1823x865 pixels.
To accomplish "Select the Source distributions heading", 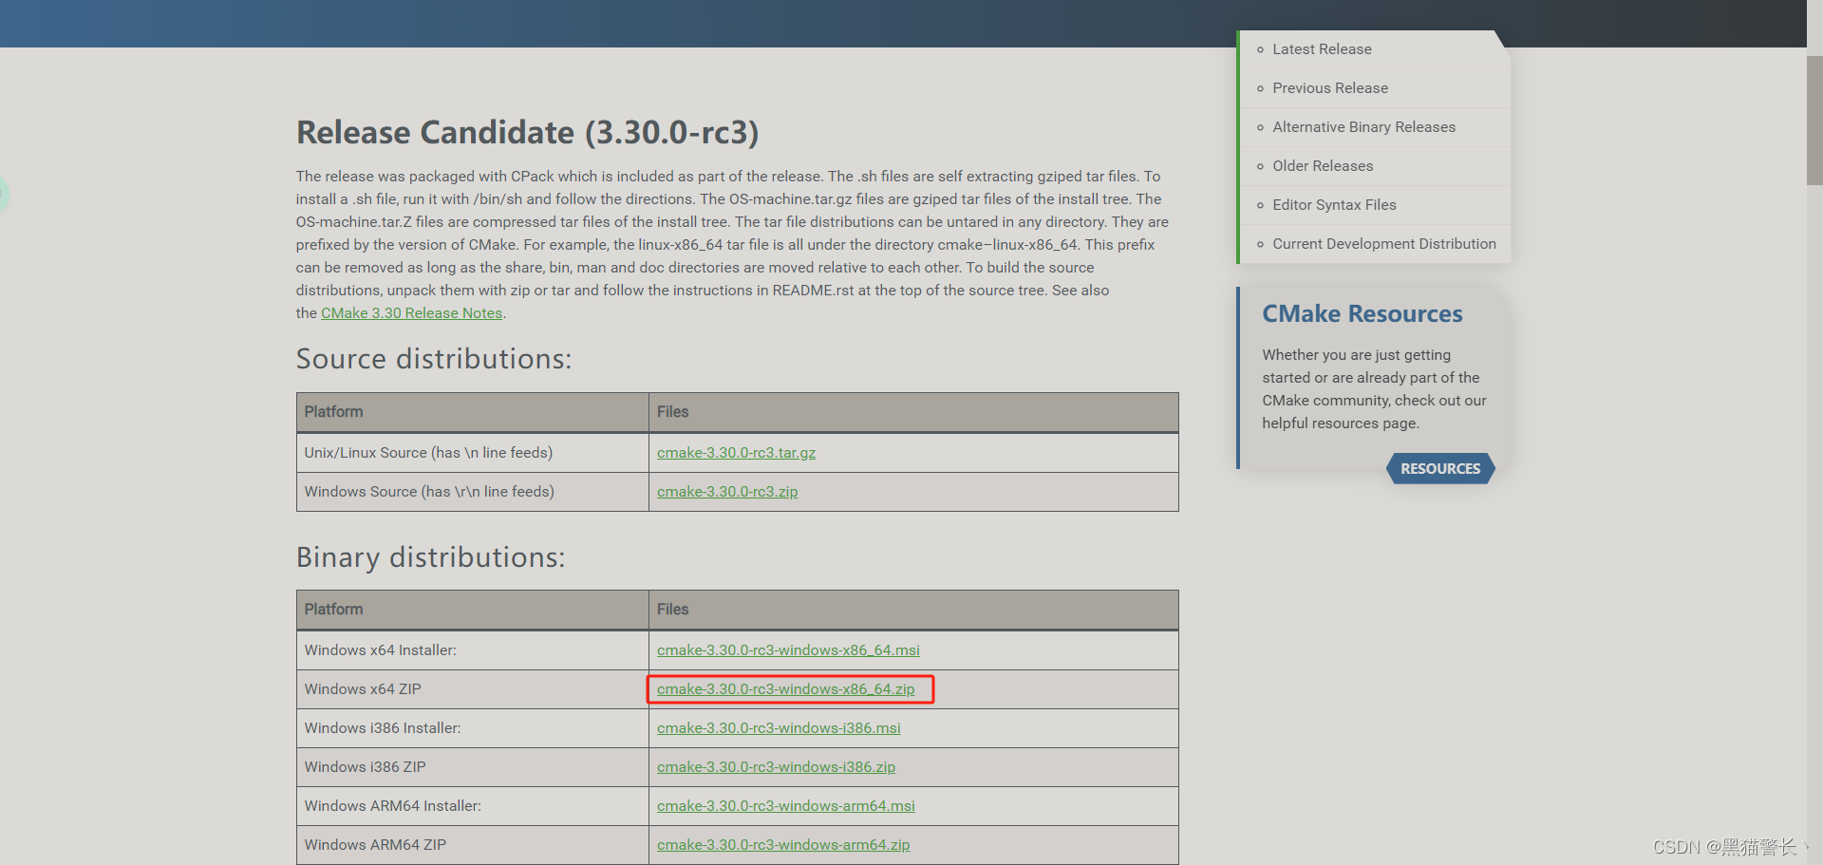I will 434,359.
